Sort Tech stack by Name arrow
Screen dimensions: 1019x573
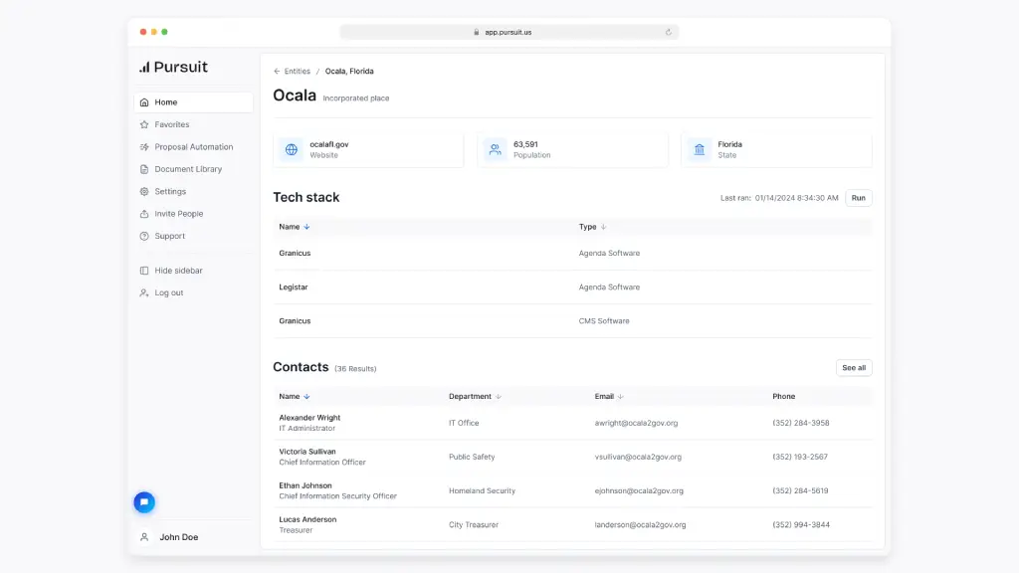pos(306,227)
